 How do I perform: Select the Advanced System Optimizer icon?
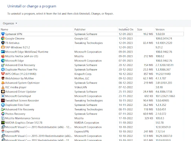[x=3, y=83]
